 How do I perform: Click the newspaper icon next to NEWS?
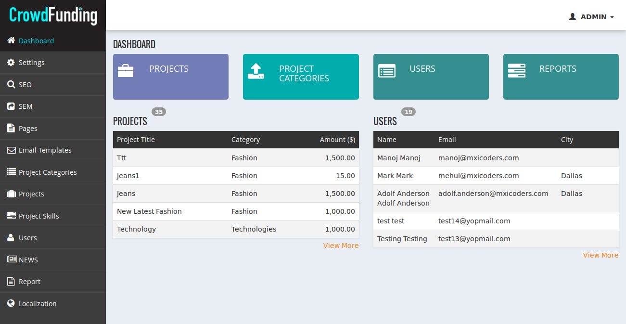(12, 259)
